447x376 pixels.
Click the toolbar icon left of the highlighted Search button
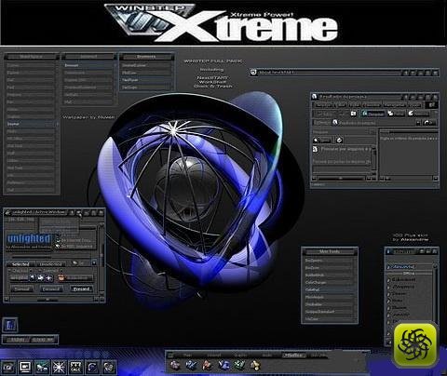(x=353, y=114)
